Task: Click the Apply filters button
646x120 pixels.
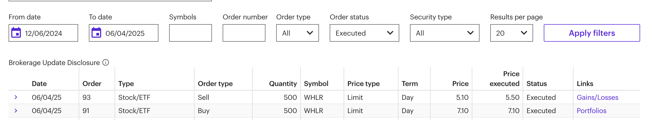Action: pos(592,33)
